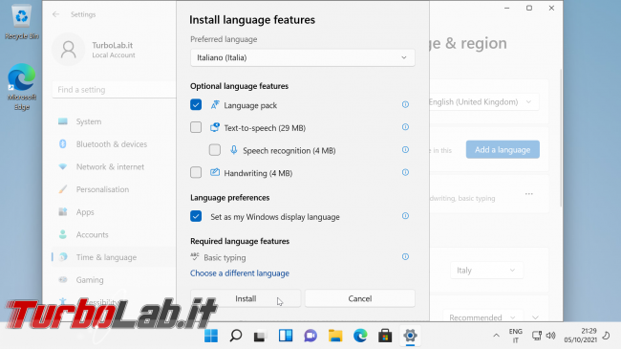This screenshot has height=349, width=621.
Task: Select the Recycle Bin desktop icon
Action: (x=21, y=22)
